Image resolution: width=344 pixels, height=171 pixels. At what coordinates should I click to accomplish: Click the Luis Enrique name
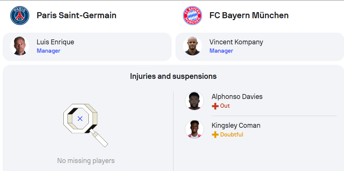[55, 42]
